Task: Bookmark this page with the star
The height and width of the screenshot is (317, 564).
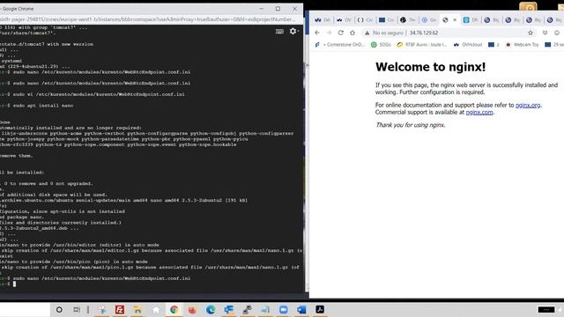Action: coord(531,33)
